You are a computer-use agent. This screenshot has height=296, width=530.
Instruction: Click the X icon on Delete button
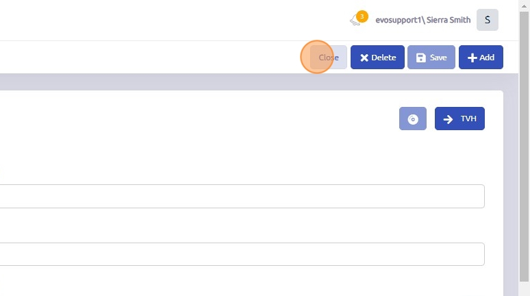click(364, 58)
